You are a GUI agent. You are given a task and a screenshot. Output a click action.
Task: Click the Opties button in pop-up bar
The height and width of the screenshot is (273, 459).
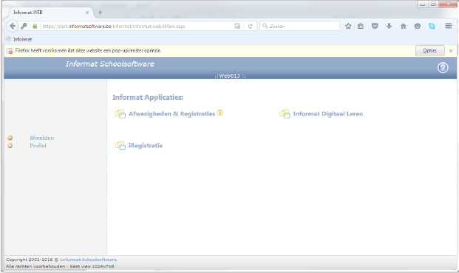[429, 50]
